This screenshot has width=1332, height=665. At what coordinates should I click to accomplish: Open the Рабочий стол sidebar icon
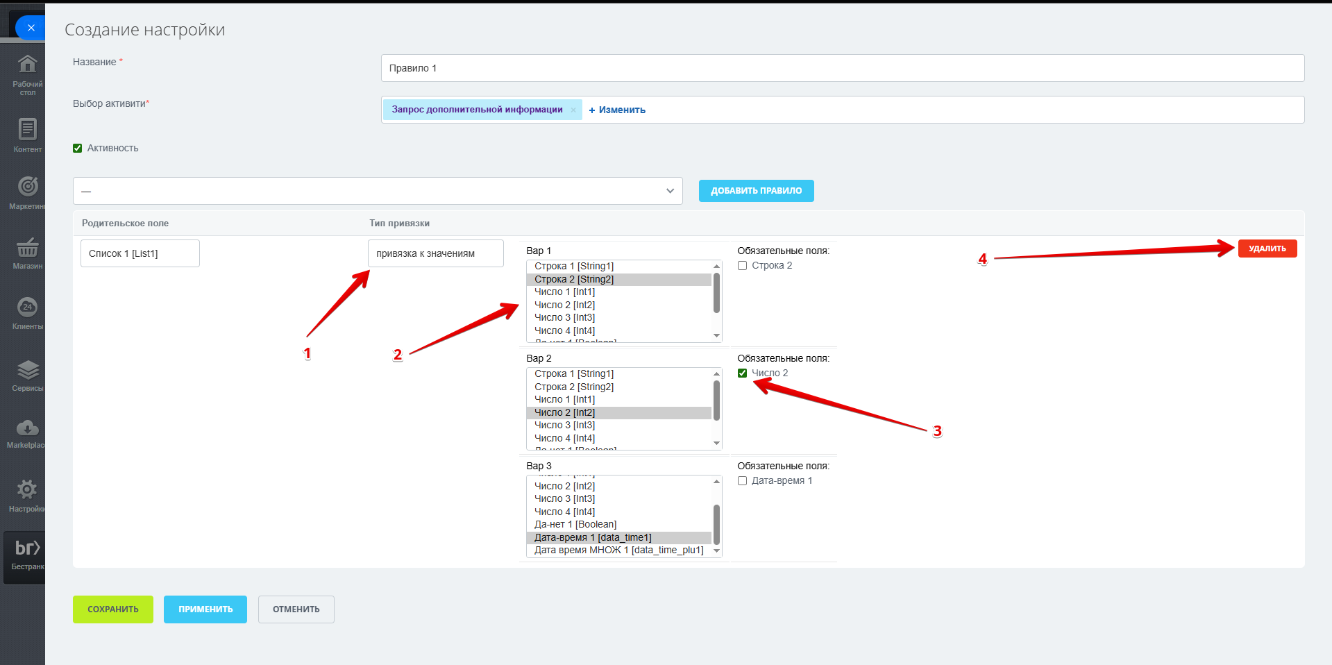point(27,65)
